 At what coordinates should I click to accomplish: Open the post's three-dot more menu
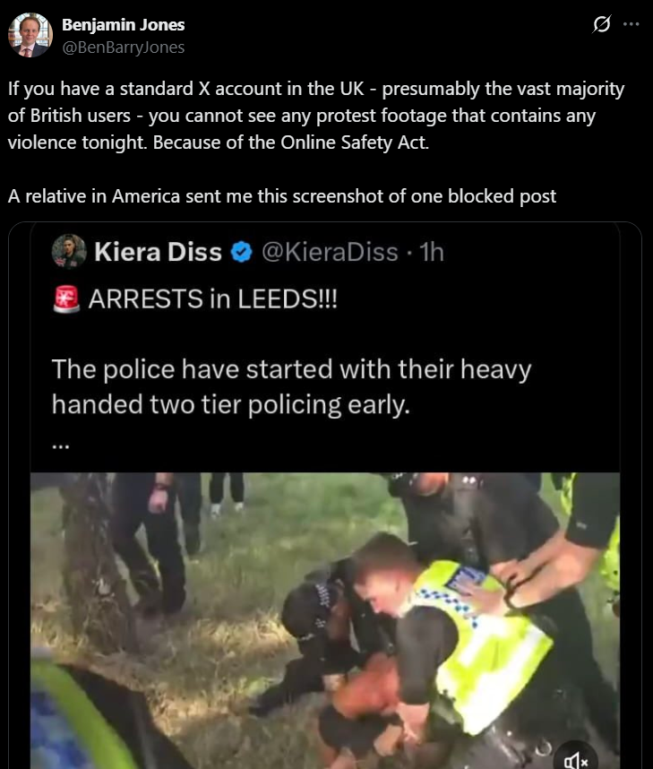point(631,23)
